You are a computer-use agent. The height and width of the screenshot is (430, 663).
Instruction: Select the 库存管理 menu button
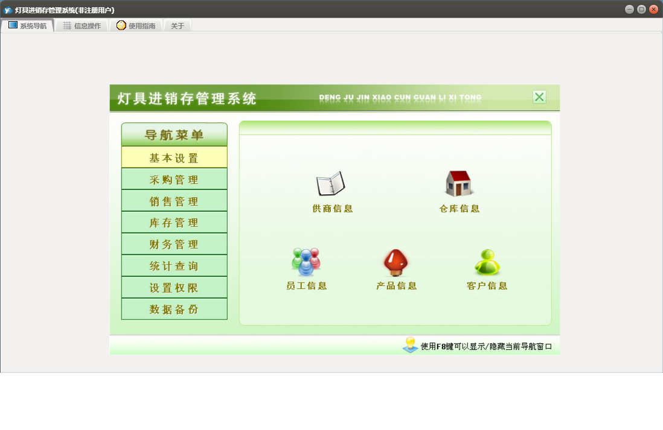(175, 223)
